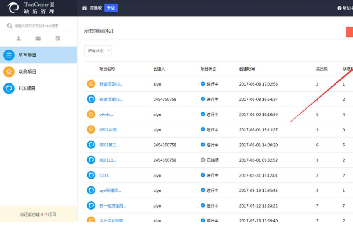Select 众测项目 in sidebar
353x229 pixels.
(38, 72)
